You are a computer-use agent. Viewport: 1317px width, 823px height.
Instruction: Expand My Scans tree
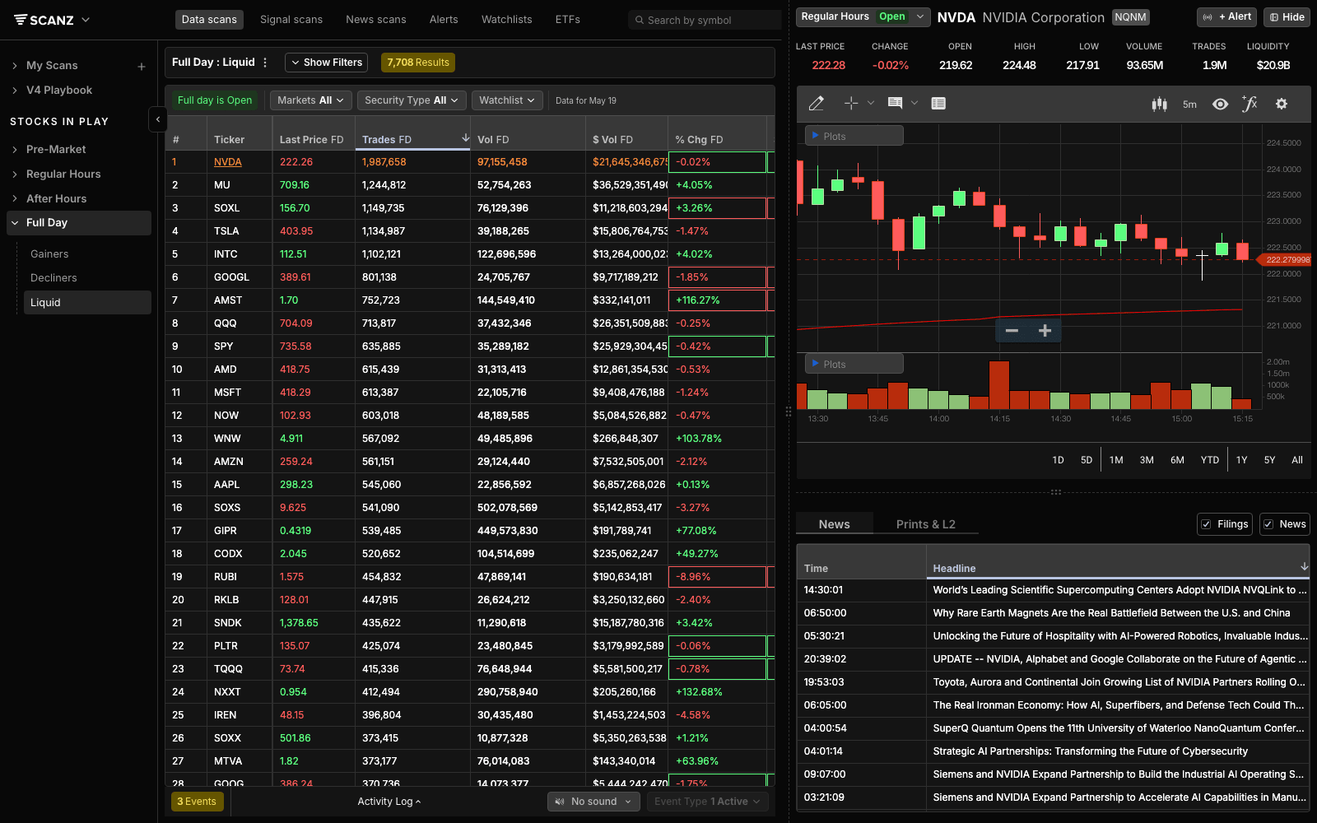coord(15,66)
